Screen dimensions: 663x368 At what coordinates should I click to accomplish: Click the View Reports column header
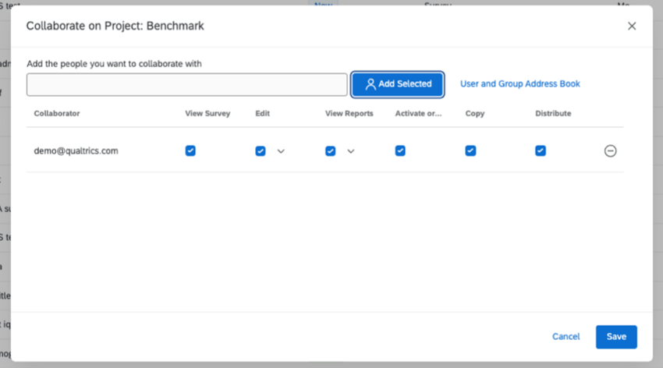349,114
